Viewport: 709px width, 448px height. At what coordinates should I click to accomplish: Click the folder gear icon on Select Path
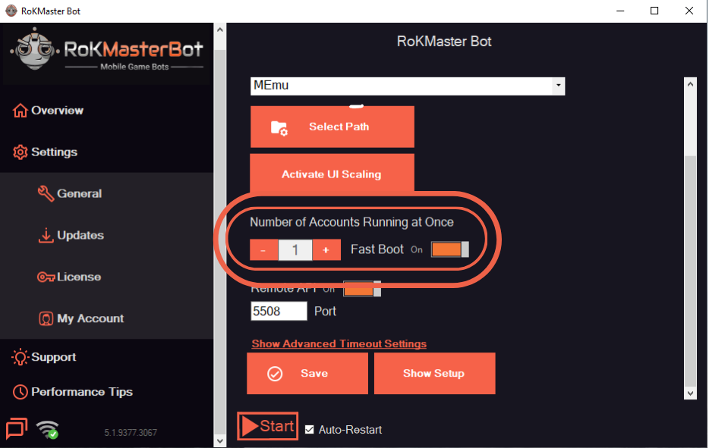tap(279, 128)
